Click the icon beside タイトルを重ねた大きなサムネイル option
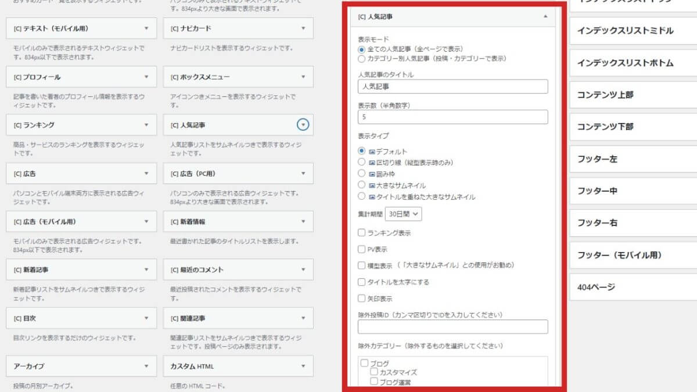The width and height of the screenshot is (697, 392). (372, 196)
